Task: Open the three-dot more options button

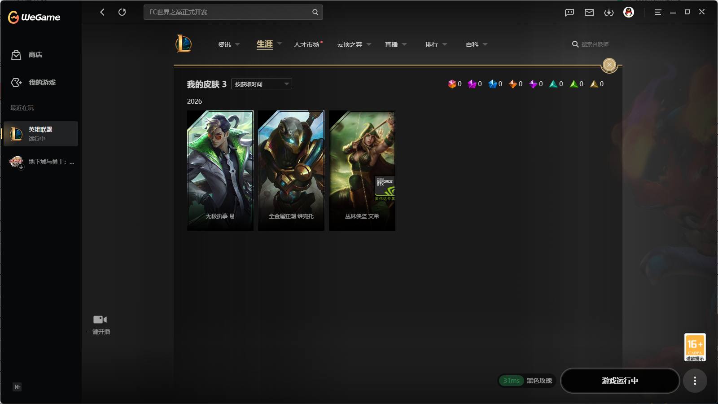Action: click(x=695, y=381)
